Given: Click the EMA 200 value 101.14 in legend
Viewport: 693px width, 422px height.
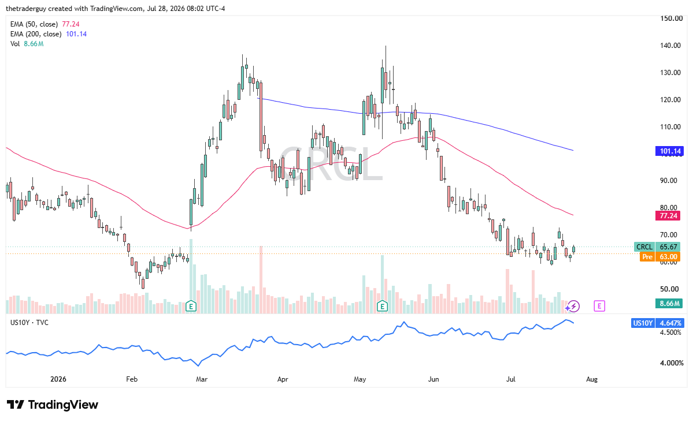Looking at the screenshot, I should point(76,34).
